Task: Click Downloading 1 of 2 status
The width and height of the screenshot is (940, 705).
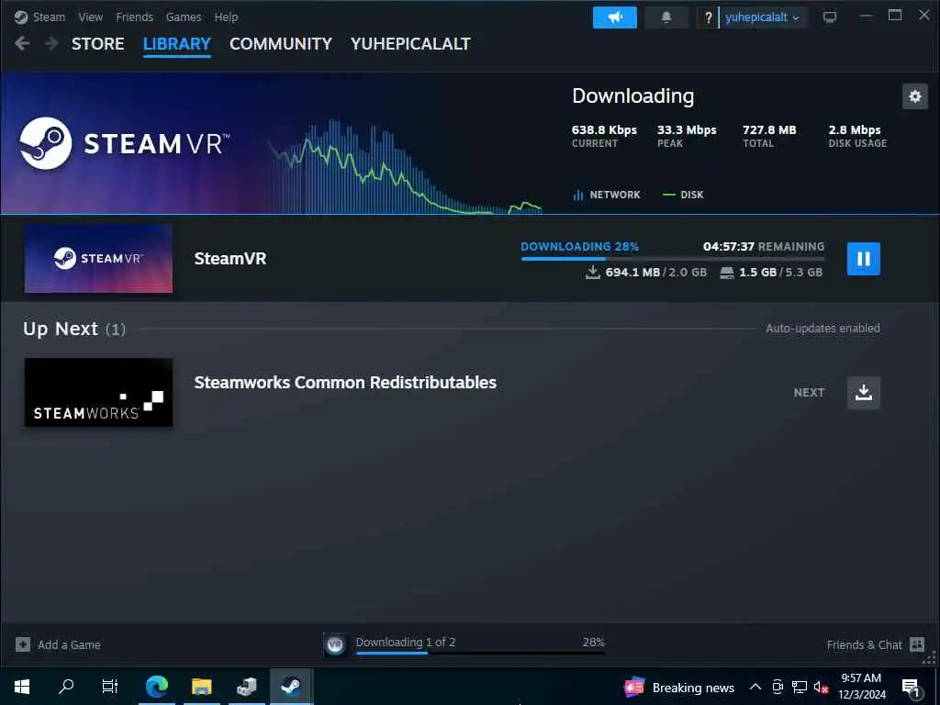Action: pos(405,642)
